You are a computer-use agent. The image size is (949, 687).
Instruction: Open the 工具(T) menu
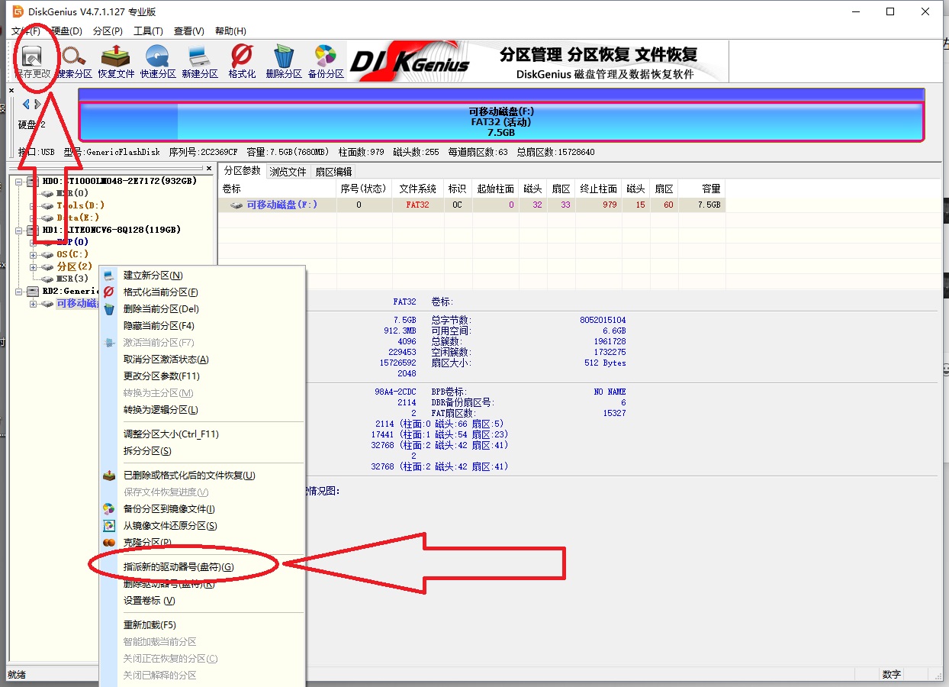(x=148, y=31)
